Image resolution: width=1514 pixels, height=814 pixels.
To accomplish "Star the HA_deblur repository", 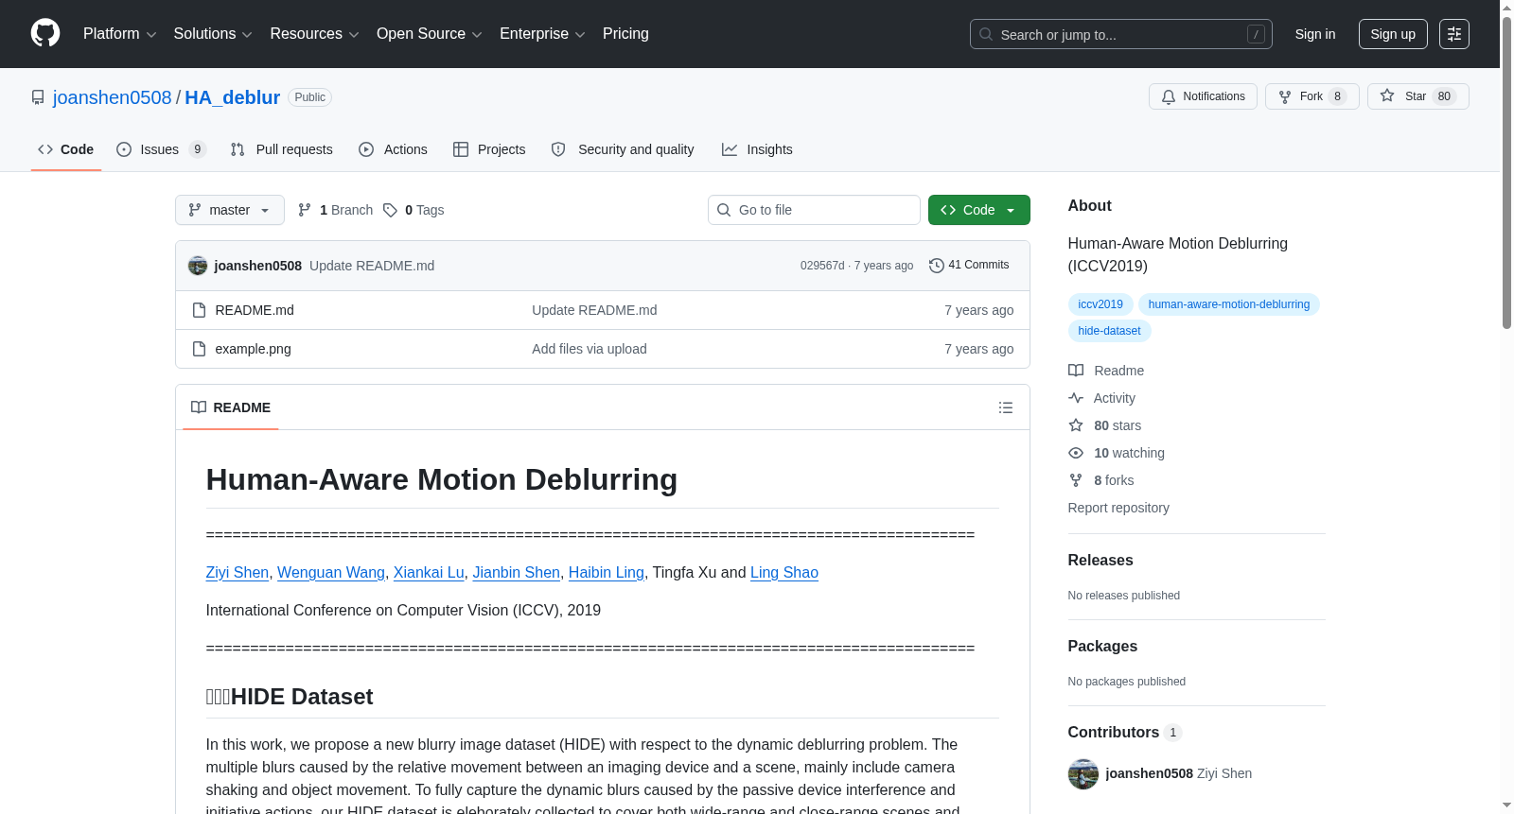I will click(1417, 96).
